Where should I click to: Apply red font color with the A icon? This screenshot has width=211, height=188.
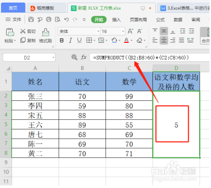pos(126,40)
